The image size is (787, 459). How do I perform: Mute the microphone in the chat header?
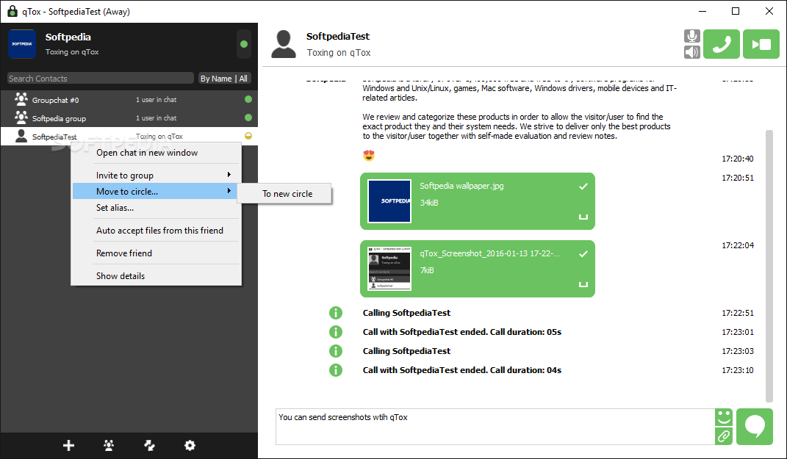[x=691, y=36]
